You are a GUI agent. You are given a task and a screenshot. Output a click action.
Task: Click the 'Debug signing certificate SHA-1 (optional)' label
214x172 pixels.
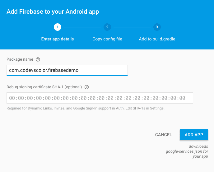pos(44,87)
